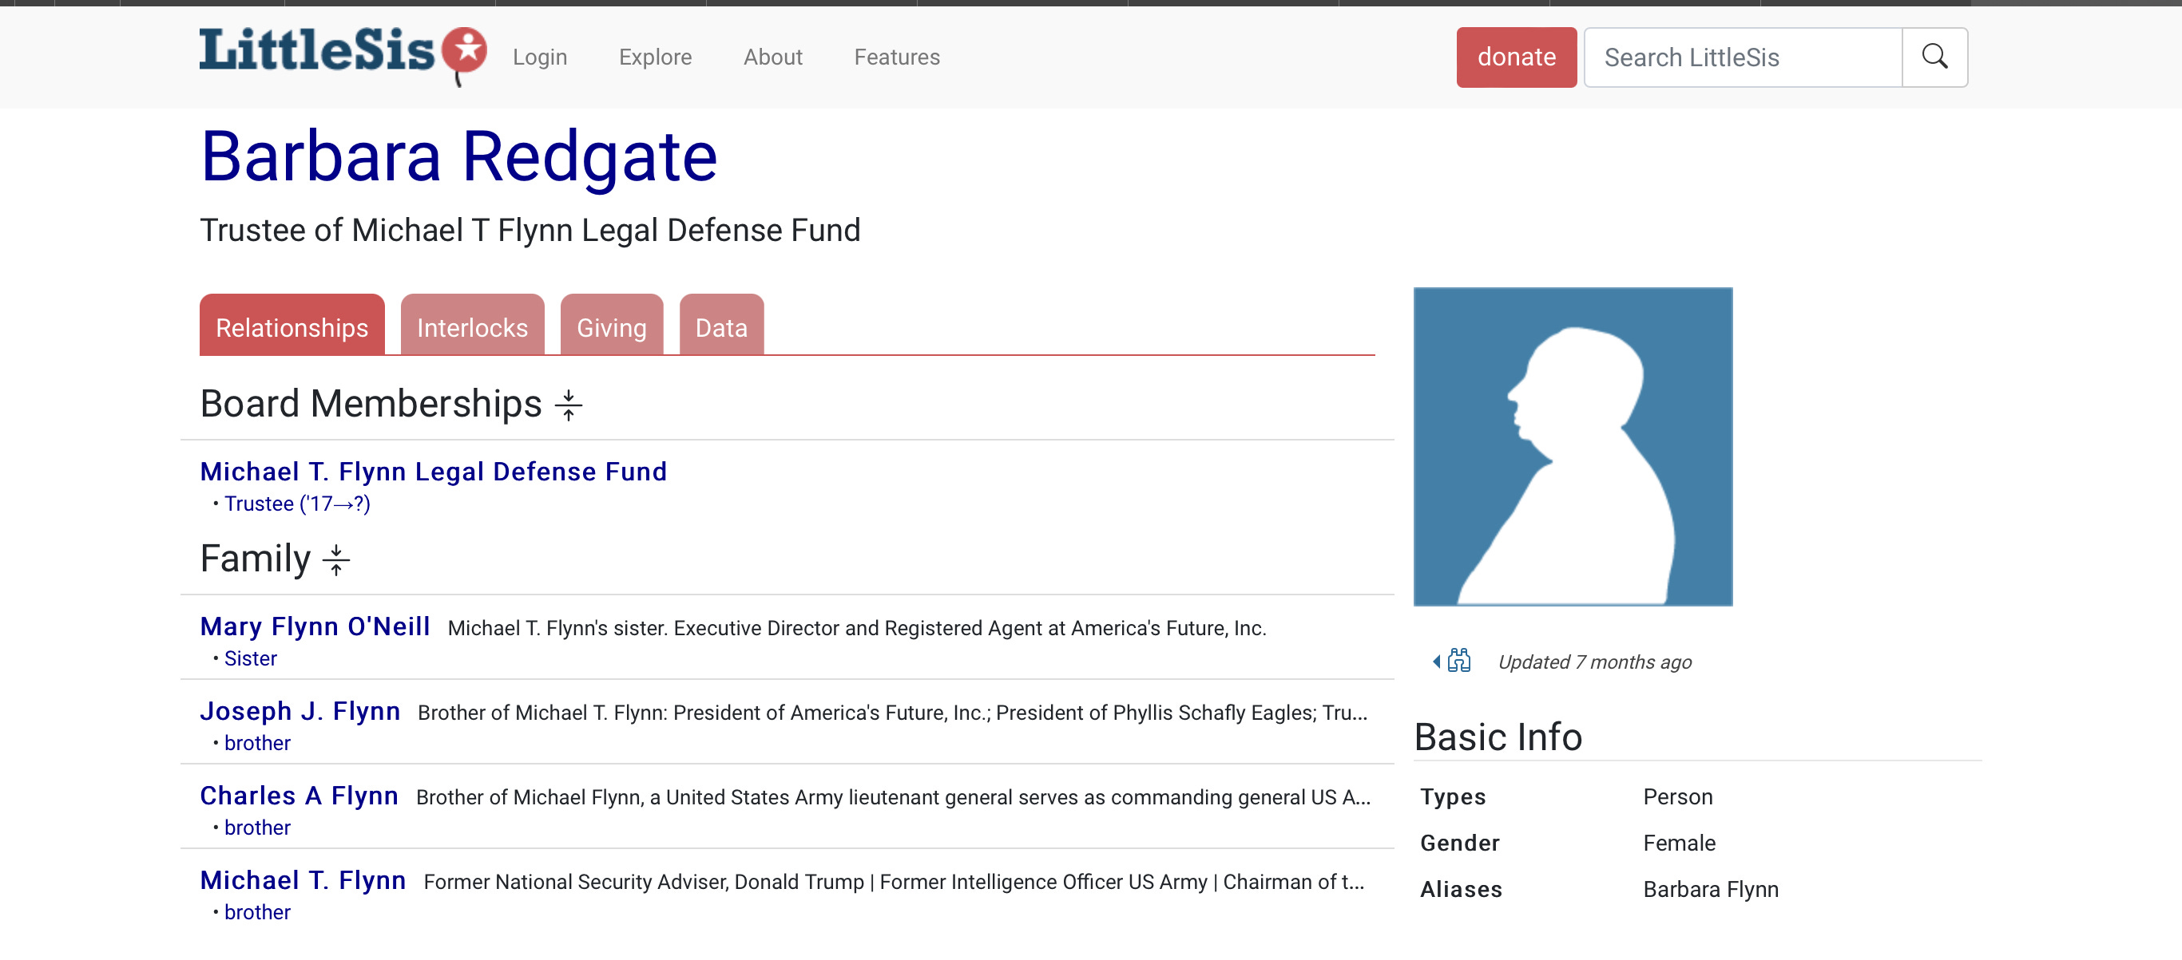The image size is (2182, 960).
Task: Click the Female gender value
Action: point(1679,843)
